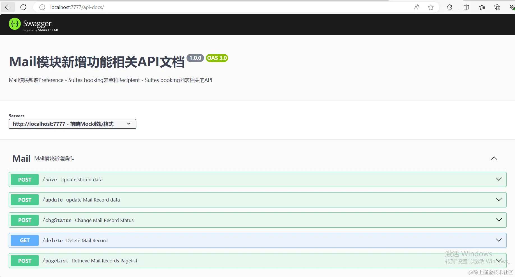Open the Collections icon
The image size is (515, 277).
(497, 7)
